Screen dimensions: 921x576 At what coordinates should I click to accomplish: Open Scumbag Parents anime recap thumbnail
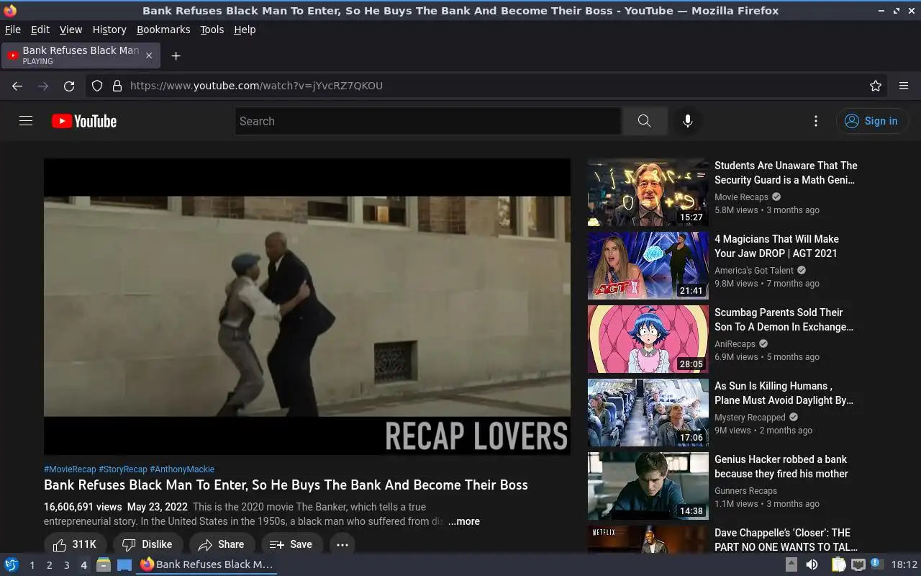(648, 339)
